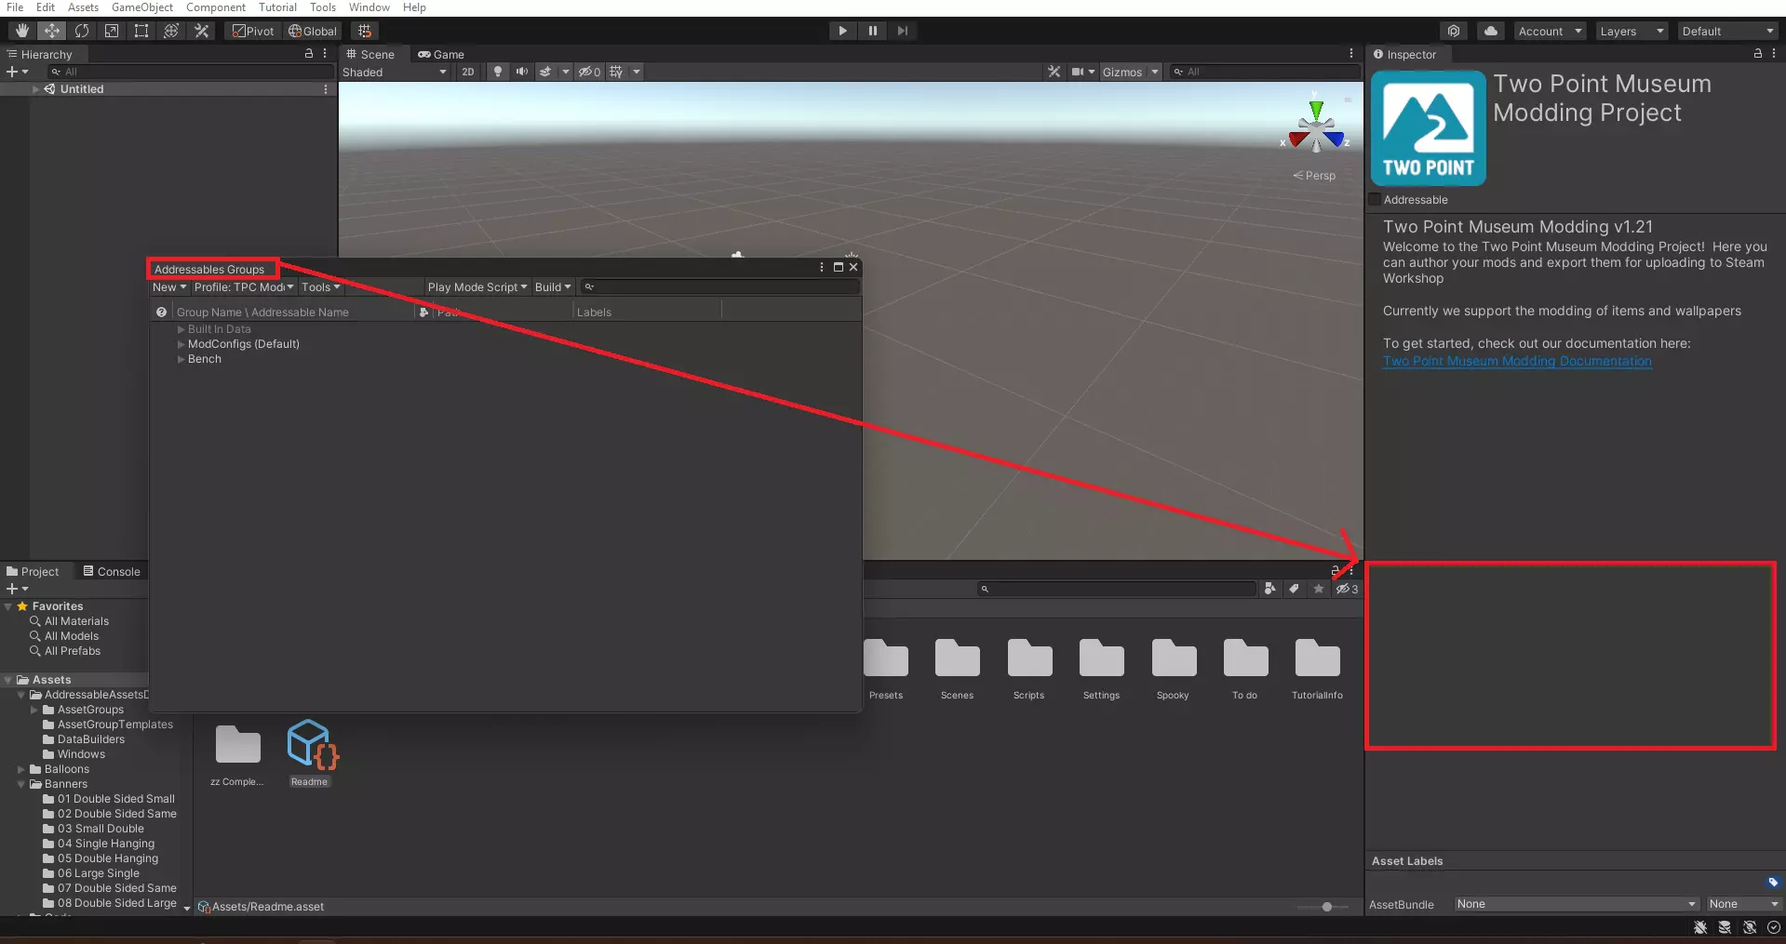This screenshot has height=944, width=1786.
Task: Open AssetBundle None dropdown
Action: coord(1576,904)
